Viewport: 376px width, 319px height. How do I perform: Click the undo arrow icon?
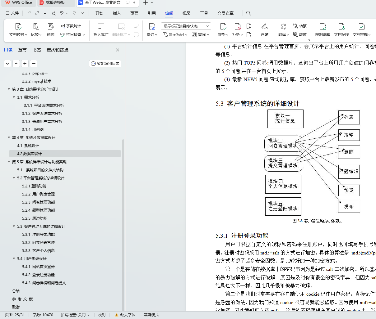pyautogui.click(x=62, y=13)
